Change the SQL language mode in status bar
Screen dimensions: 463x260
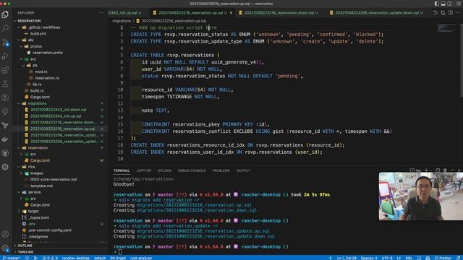coord(409,258)
